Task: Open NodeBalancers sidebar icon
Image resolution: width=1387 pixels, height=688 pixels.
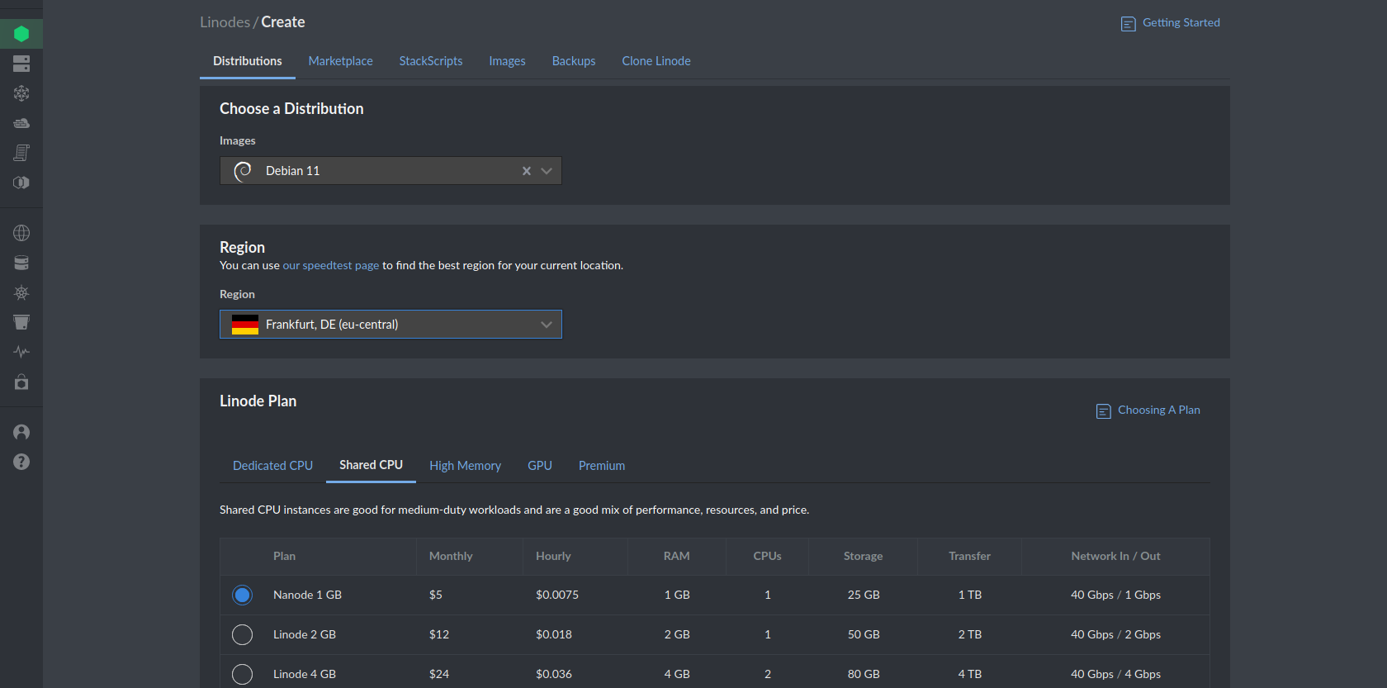Action: pyautogui.click(x=21, y=93)
